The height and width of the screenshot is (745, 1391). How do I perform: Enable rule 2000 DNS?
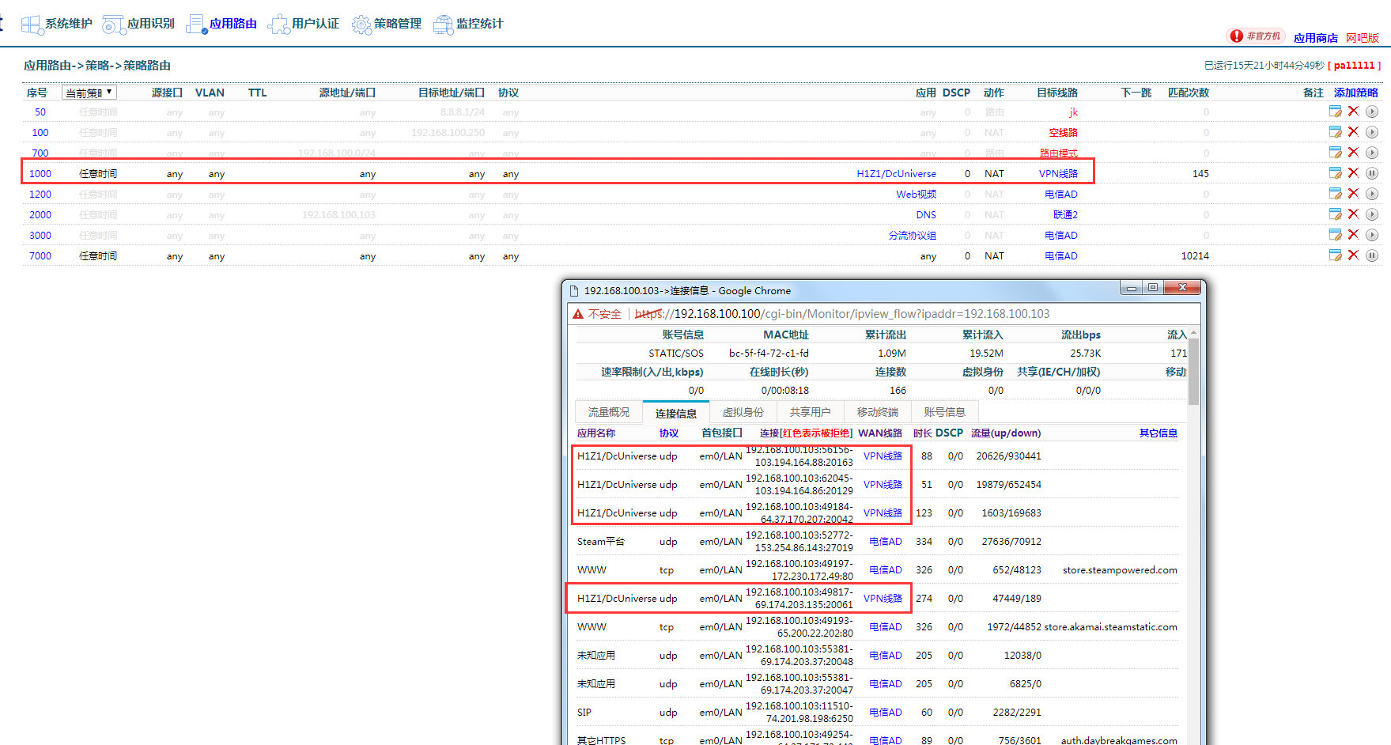pos(1372,214)
